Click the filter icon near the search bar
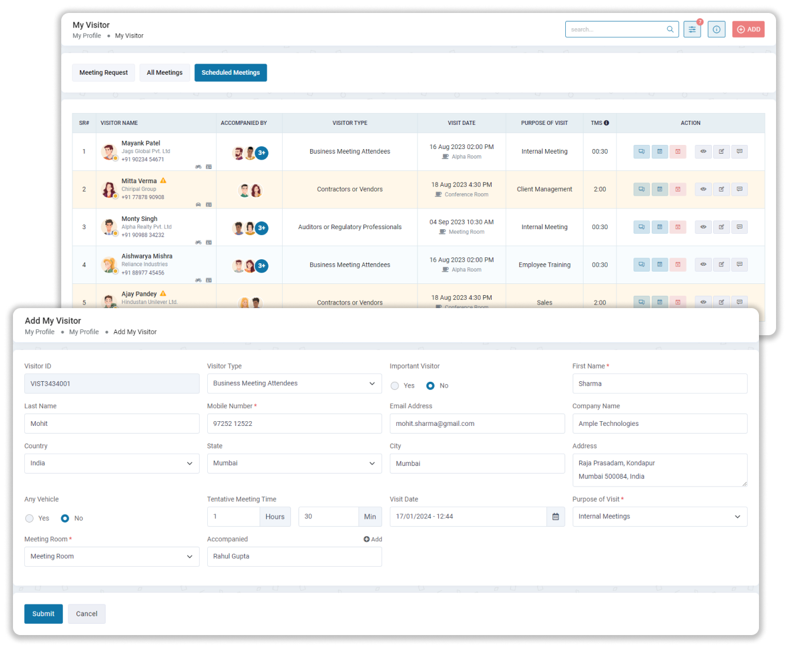This screenshot has width=789, height=648. tap(692, 29)
